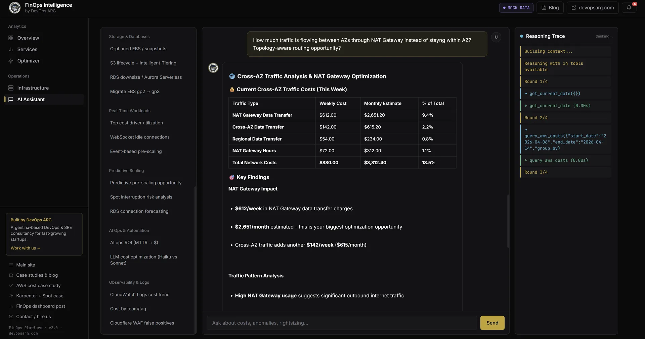Open Contact / hire us link
This screenshot has width=645, height=339.
coord(34,317)
